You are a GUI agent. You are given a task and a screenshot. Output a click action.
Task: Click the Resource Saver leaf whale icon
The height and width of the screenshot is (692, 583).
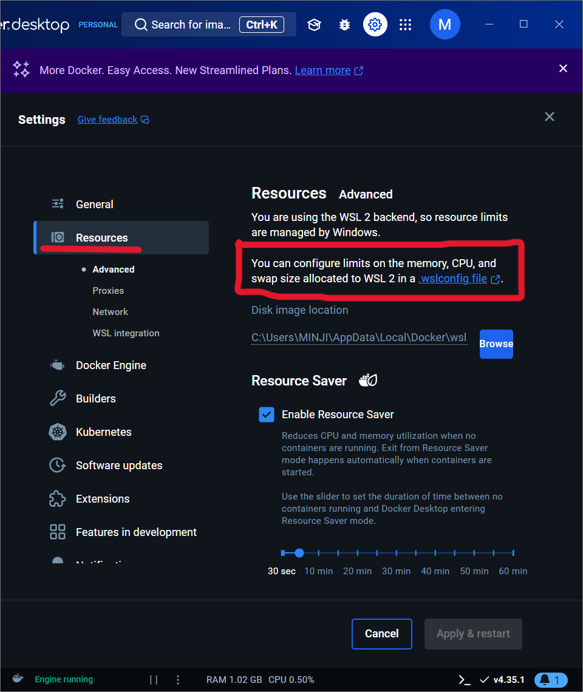tap(368, 380)
